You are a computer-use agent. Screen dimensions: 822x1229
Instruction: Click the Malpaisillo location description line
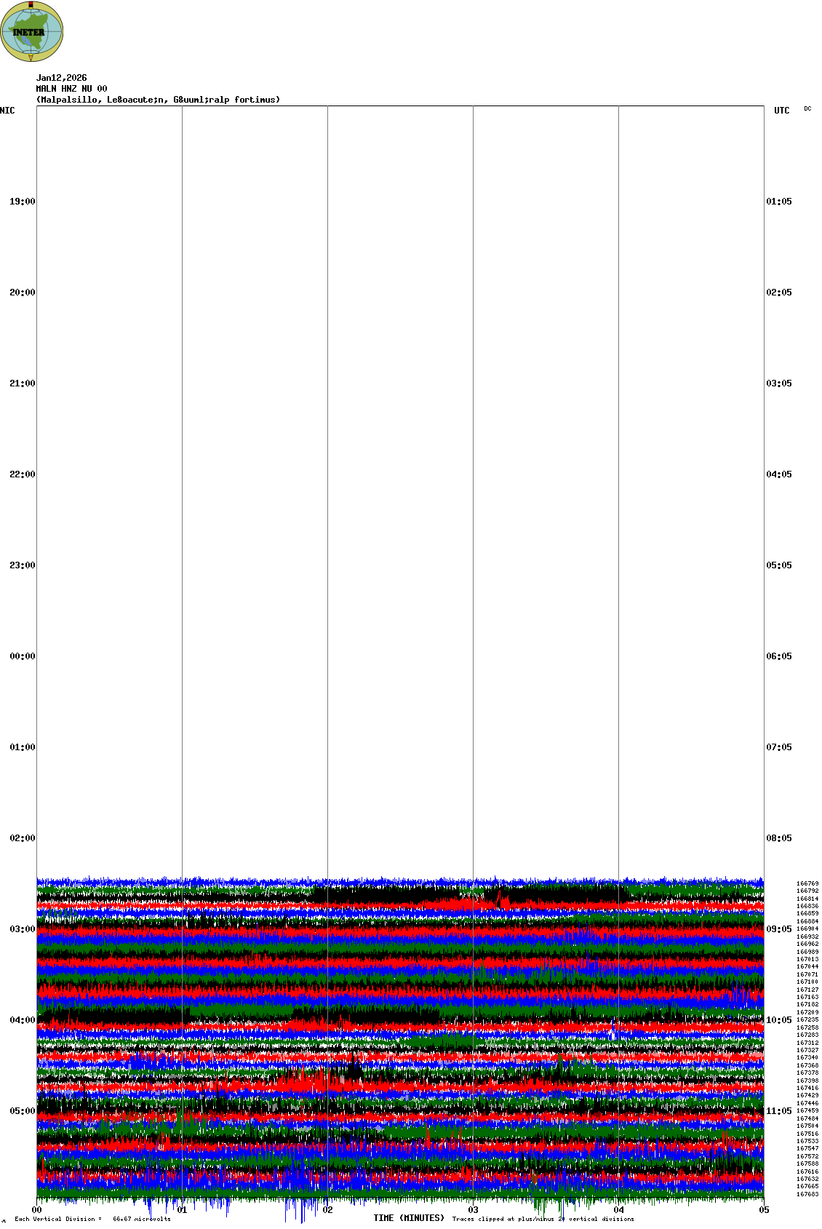(x=158, y=100)
